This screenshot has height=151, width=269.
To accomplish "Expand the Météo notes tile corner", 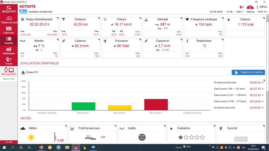I will click(65, 126).
